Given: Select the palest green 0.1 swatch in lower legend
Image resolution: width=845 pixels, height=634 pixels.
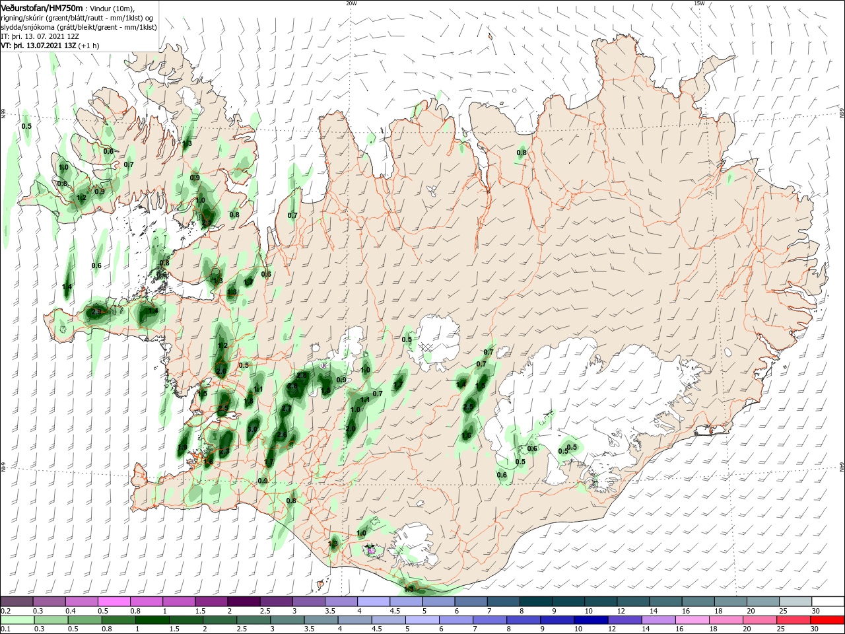Looking at the screenshot, I should point(17,620).
